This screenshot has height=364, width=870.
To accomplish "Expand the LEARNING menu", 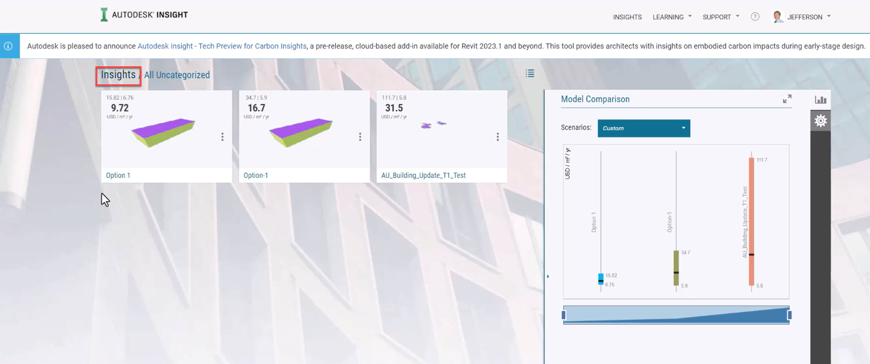I will (x=672, y=17).
